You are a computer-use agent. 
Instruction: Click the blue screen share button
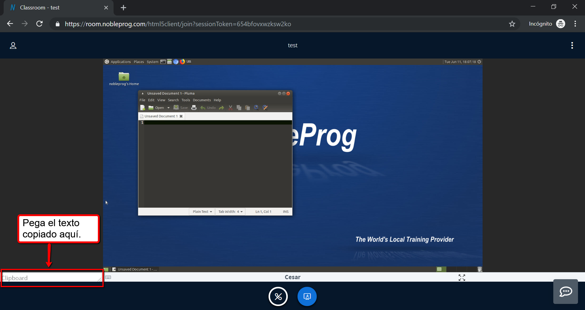point(307,296)
